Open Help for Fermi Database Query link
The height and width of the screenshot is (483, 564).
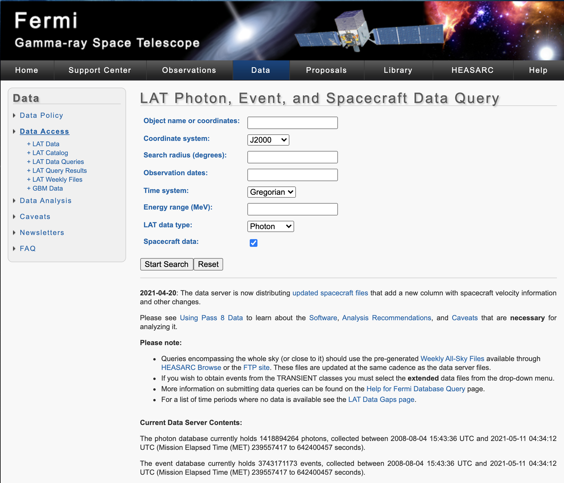point(416,389)
